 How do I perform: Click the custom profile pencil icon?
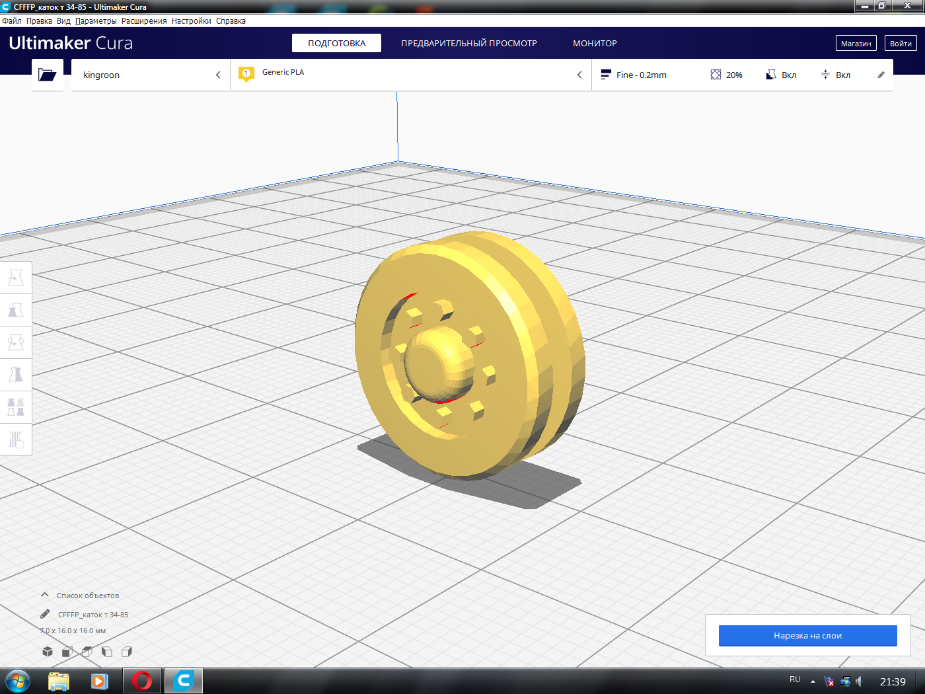click(881, 75)
